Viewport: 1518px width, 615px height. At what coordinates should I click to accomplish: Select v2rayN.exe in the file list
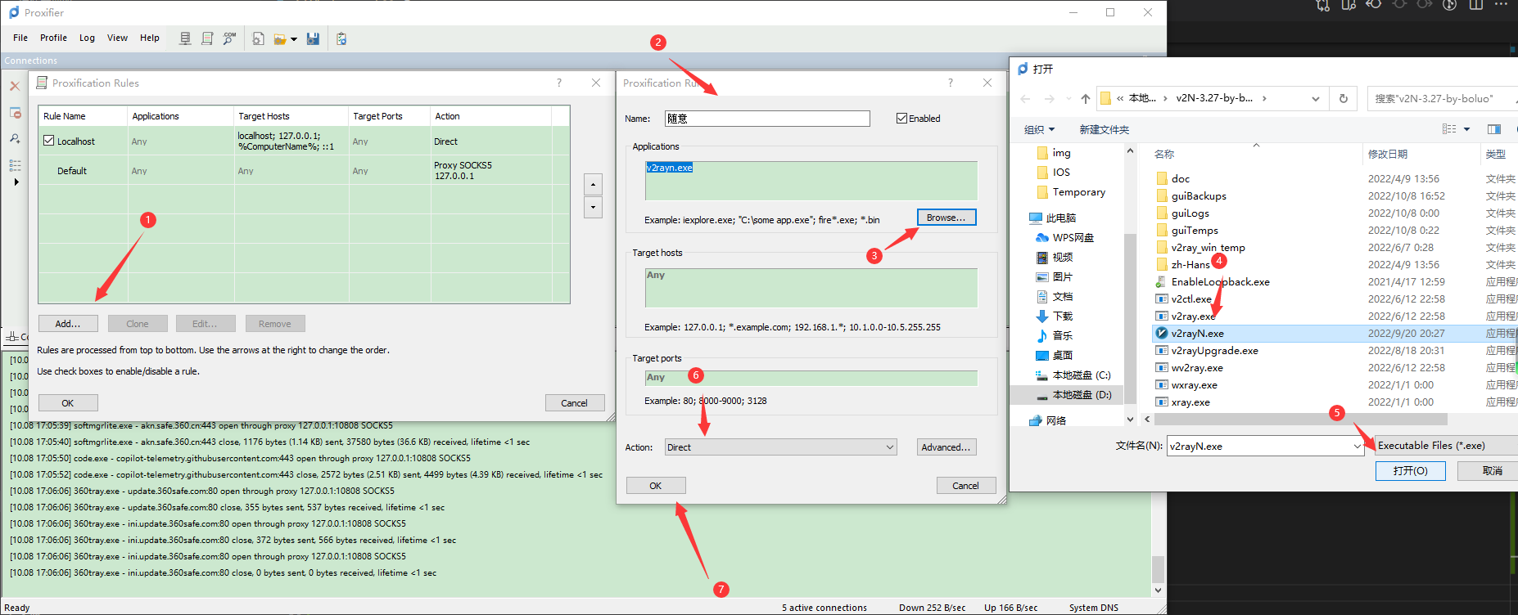[1197, 334]
